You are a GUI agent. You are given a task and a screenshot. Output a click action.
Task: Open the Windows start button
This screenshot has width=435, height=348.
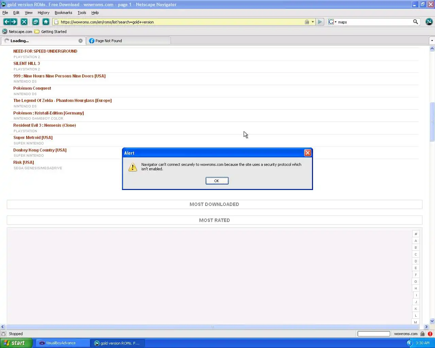[16, 343]
